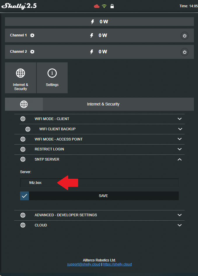Click globe icon beside CLOUD

point(23,225)
